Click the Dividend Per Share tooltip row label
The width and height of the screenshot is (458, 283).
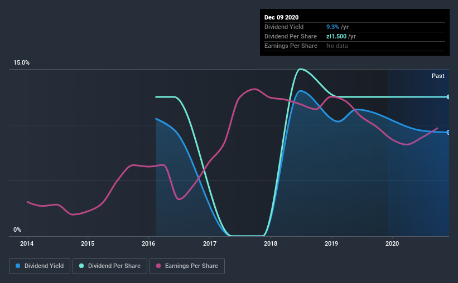click(290, 36)
